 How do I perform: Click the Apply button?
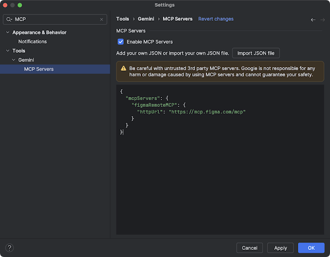[280, 248]
